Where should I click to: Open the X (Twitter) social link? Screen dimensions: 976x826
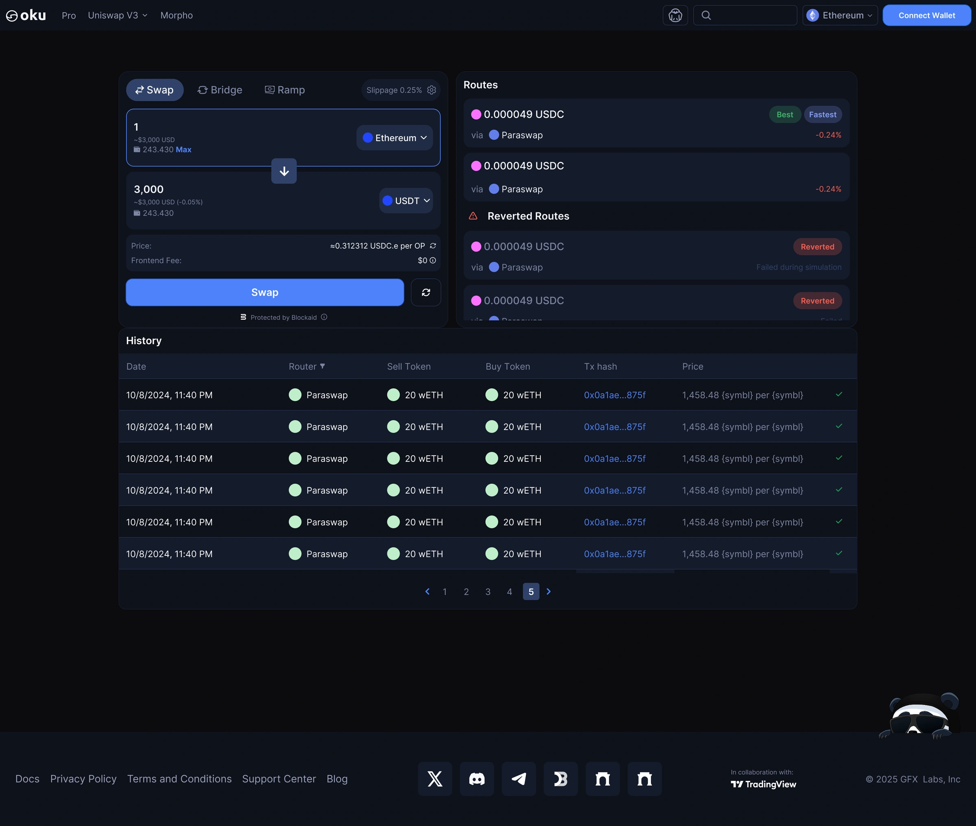coord(435,779)
